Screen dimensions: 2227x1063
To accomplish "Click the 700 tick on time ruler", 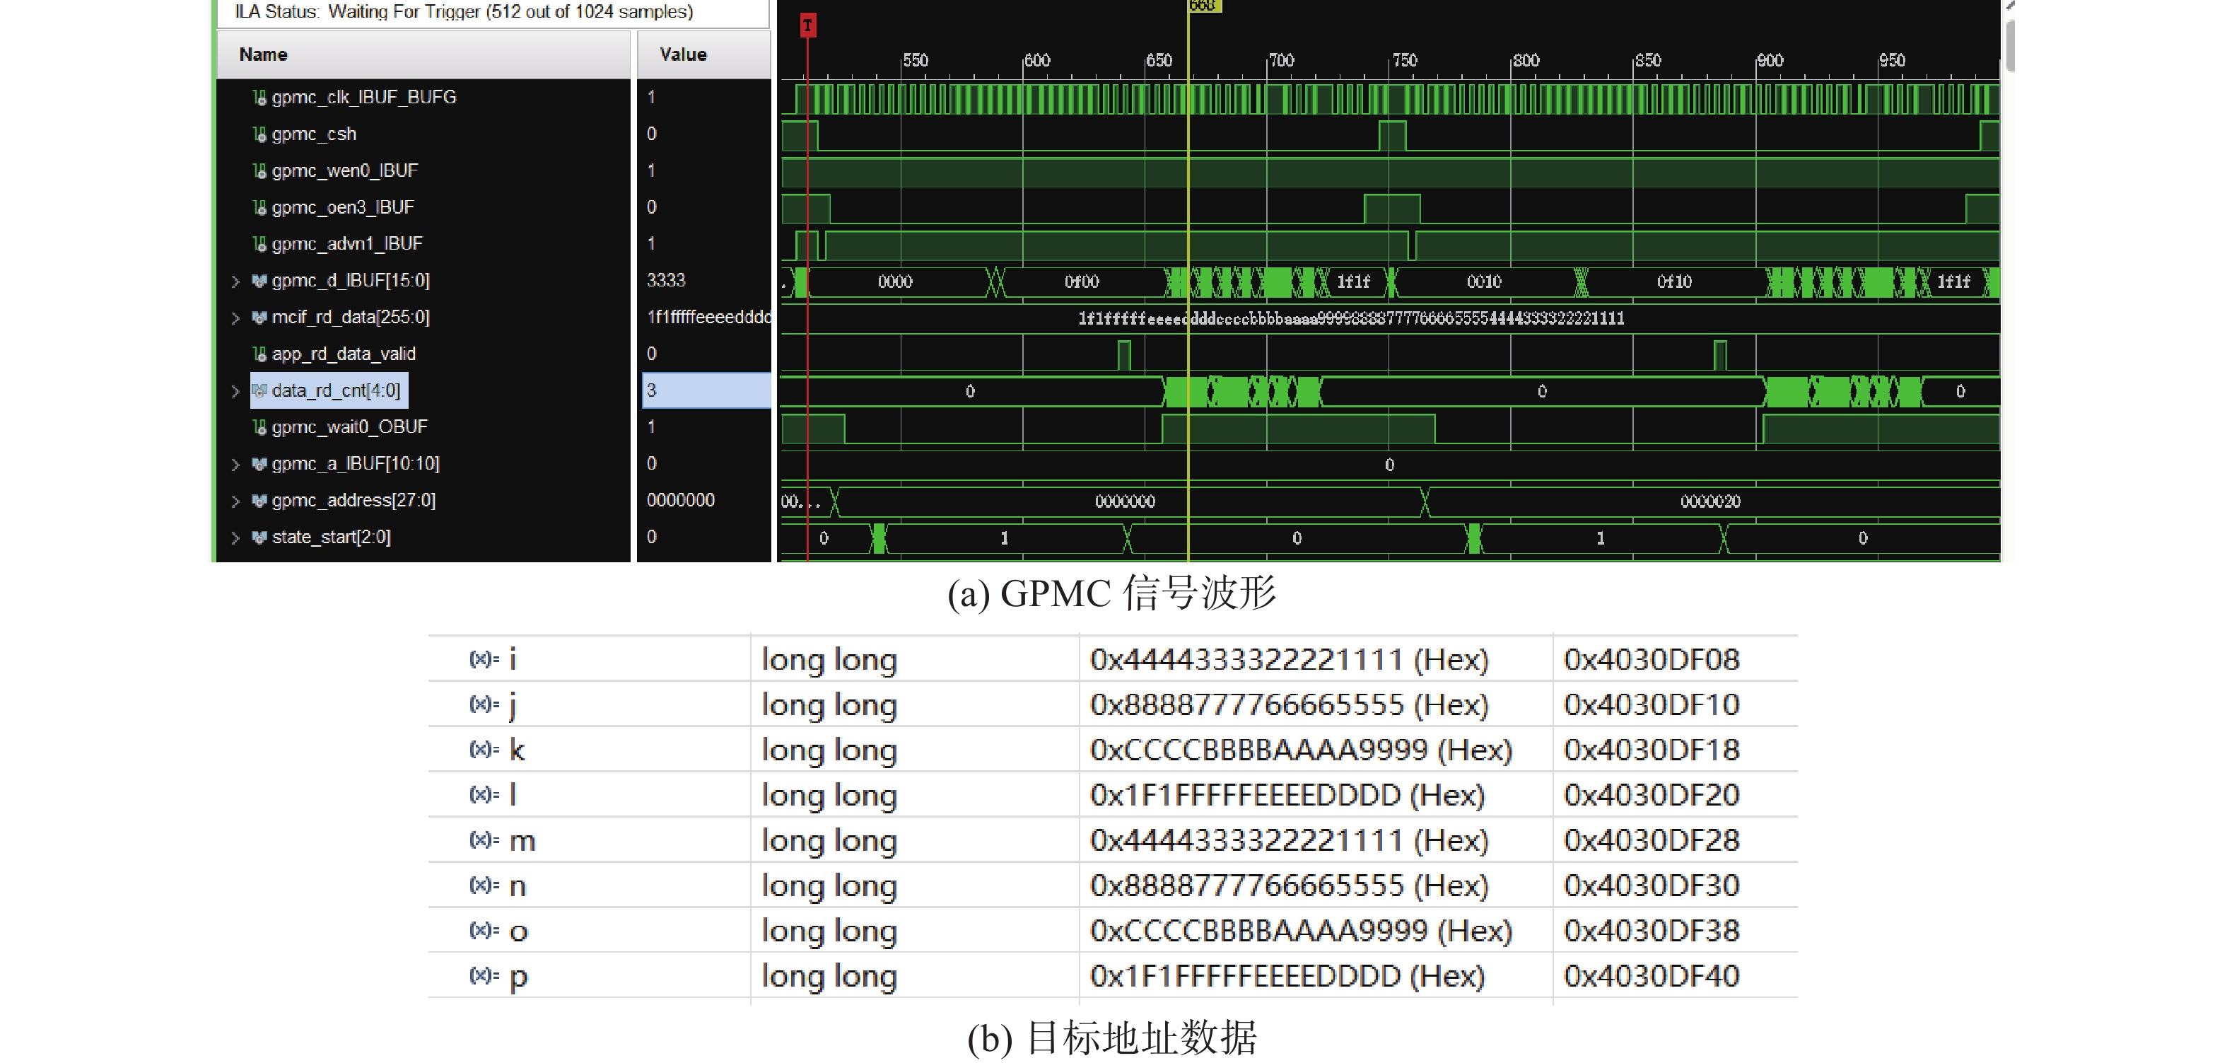I will click(1281, 61).
